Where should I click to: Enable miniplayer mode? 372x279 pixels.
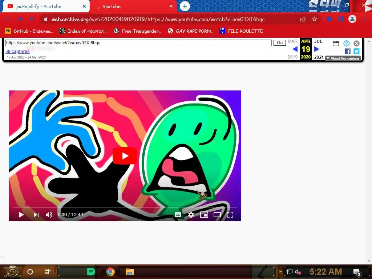204,215
